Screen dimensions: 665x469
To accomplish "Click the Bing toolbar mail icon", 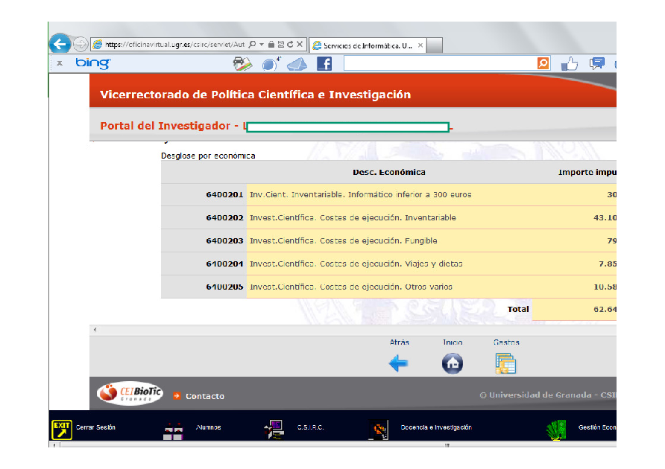I will pyautogui.click(x=297, y=64).
